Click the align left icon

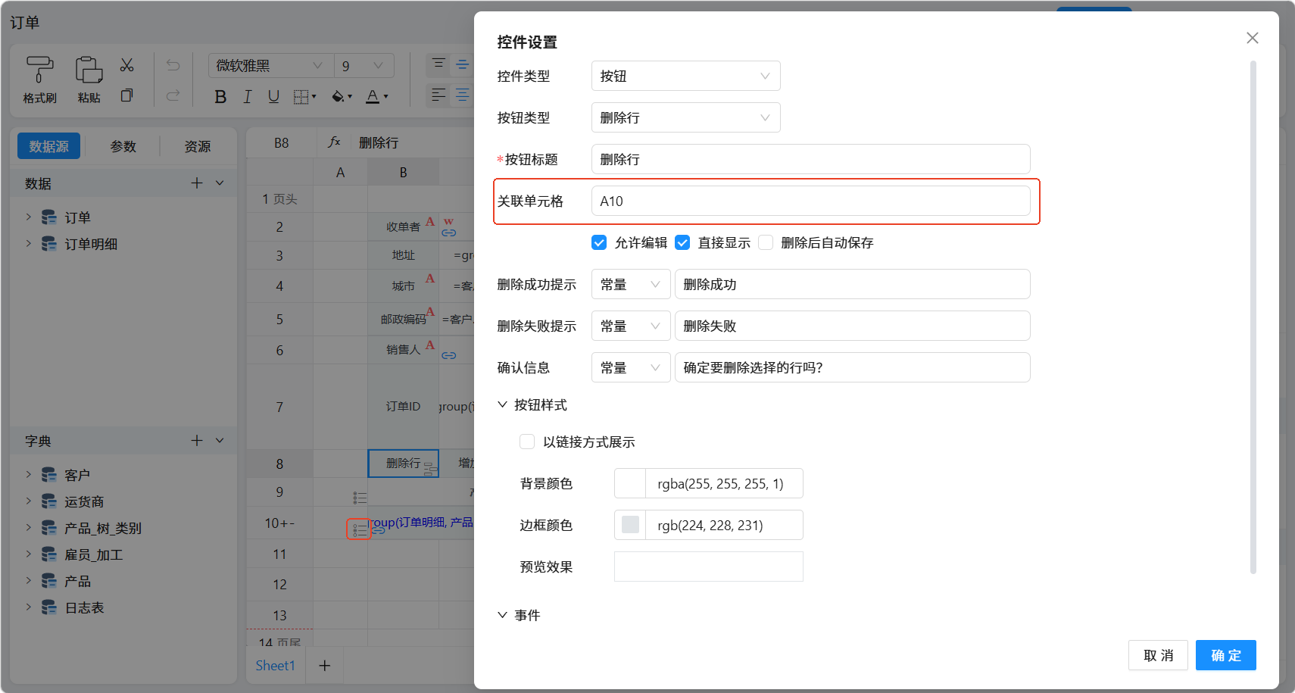click(x=438, y=95)
